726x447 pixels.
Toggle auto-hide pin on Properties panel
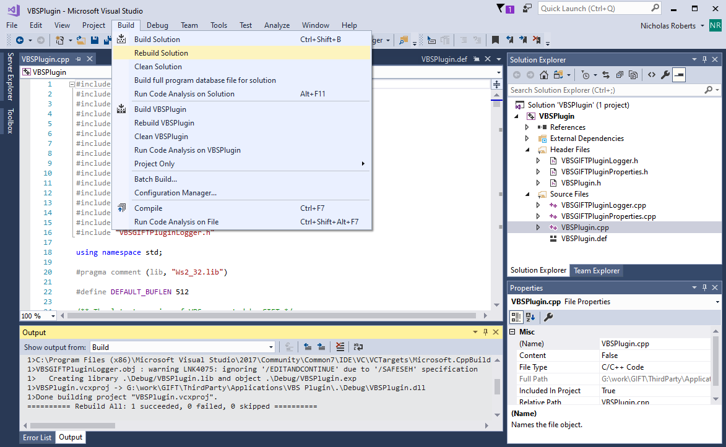[x=705, y=287]
